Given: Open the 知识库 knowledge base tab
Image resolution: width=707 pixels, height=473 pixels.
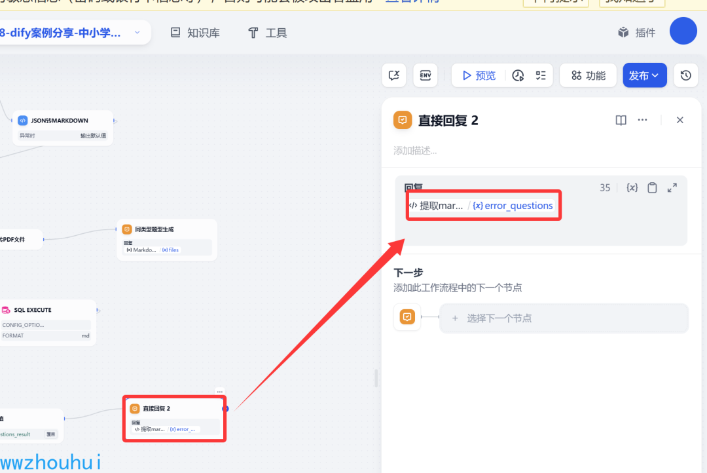Looking at the screenshot, I should click(x=195, y=33).
